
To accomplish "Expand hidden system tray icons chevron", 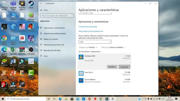I will (x=143, y=99).
